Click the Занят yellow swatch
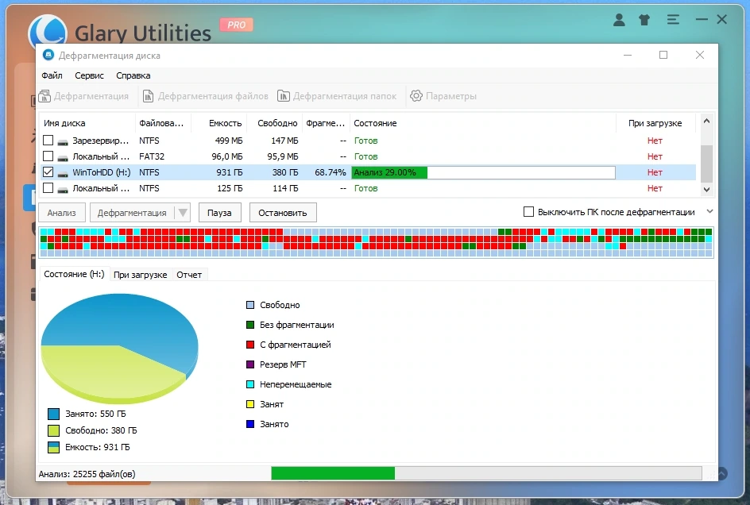The height and width of the screenshot is (505, 750). [249, 404]
